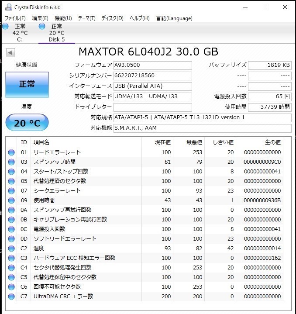Click the previous disk arrow button

[10, 53]
